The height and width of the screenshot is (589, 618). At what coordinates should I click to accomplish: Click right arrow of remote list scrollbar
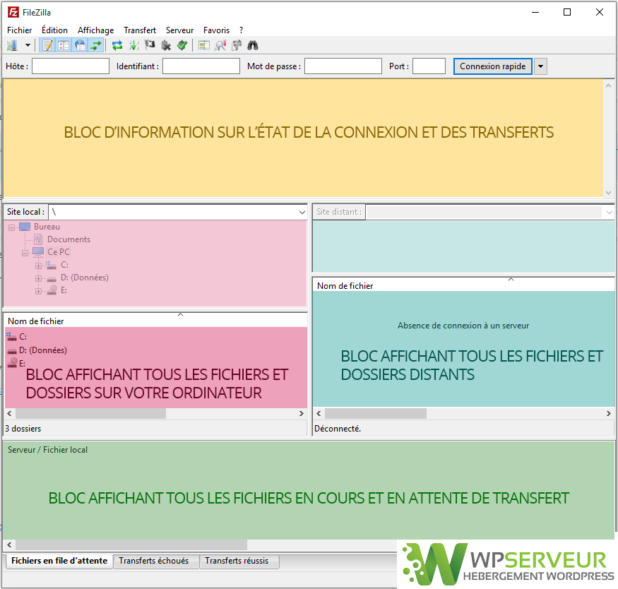609,413
